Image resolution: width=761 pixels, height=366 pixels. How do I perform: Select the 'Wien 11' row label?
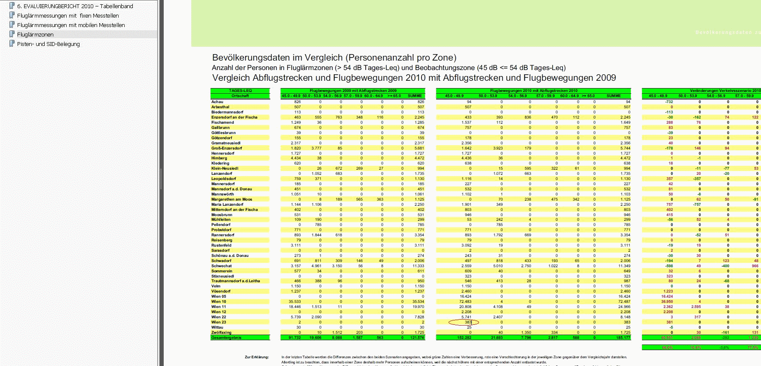(219, 307)
